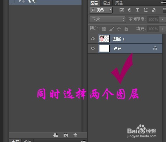
Task: Open the 类型 filter dropdown
Action: coord(101,10)
